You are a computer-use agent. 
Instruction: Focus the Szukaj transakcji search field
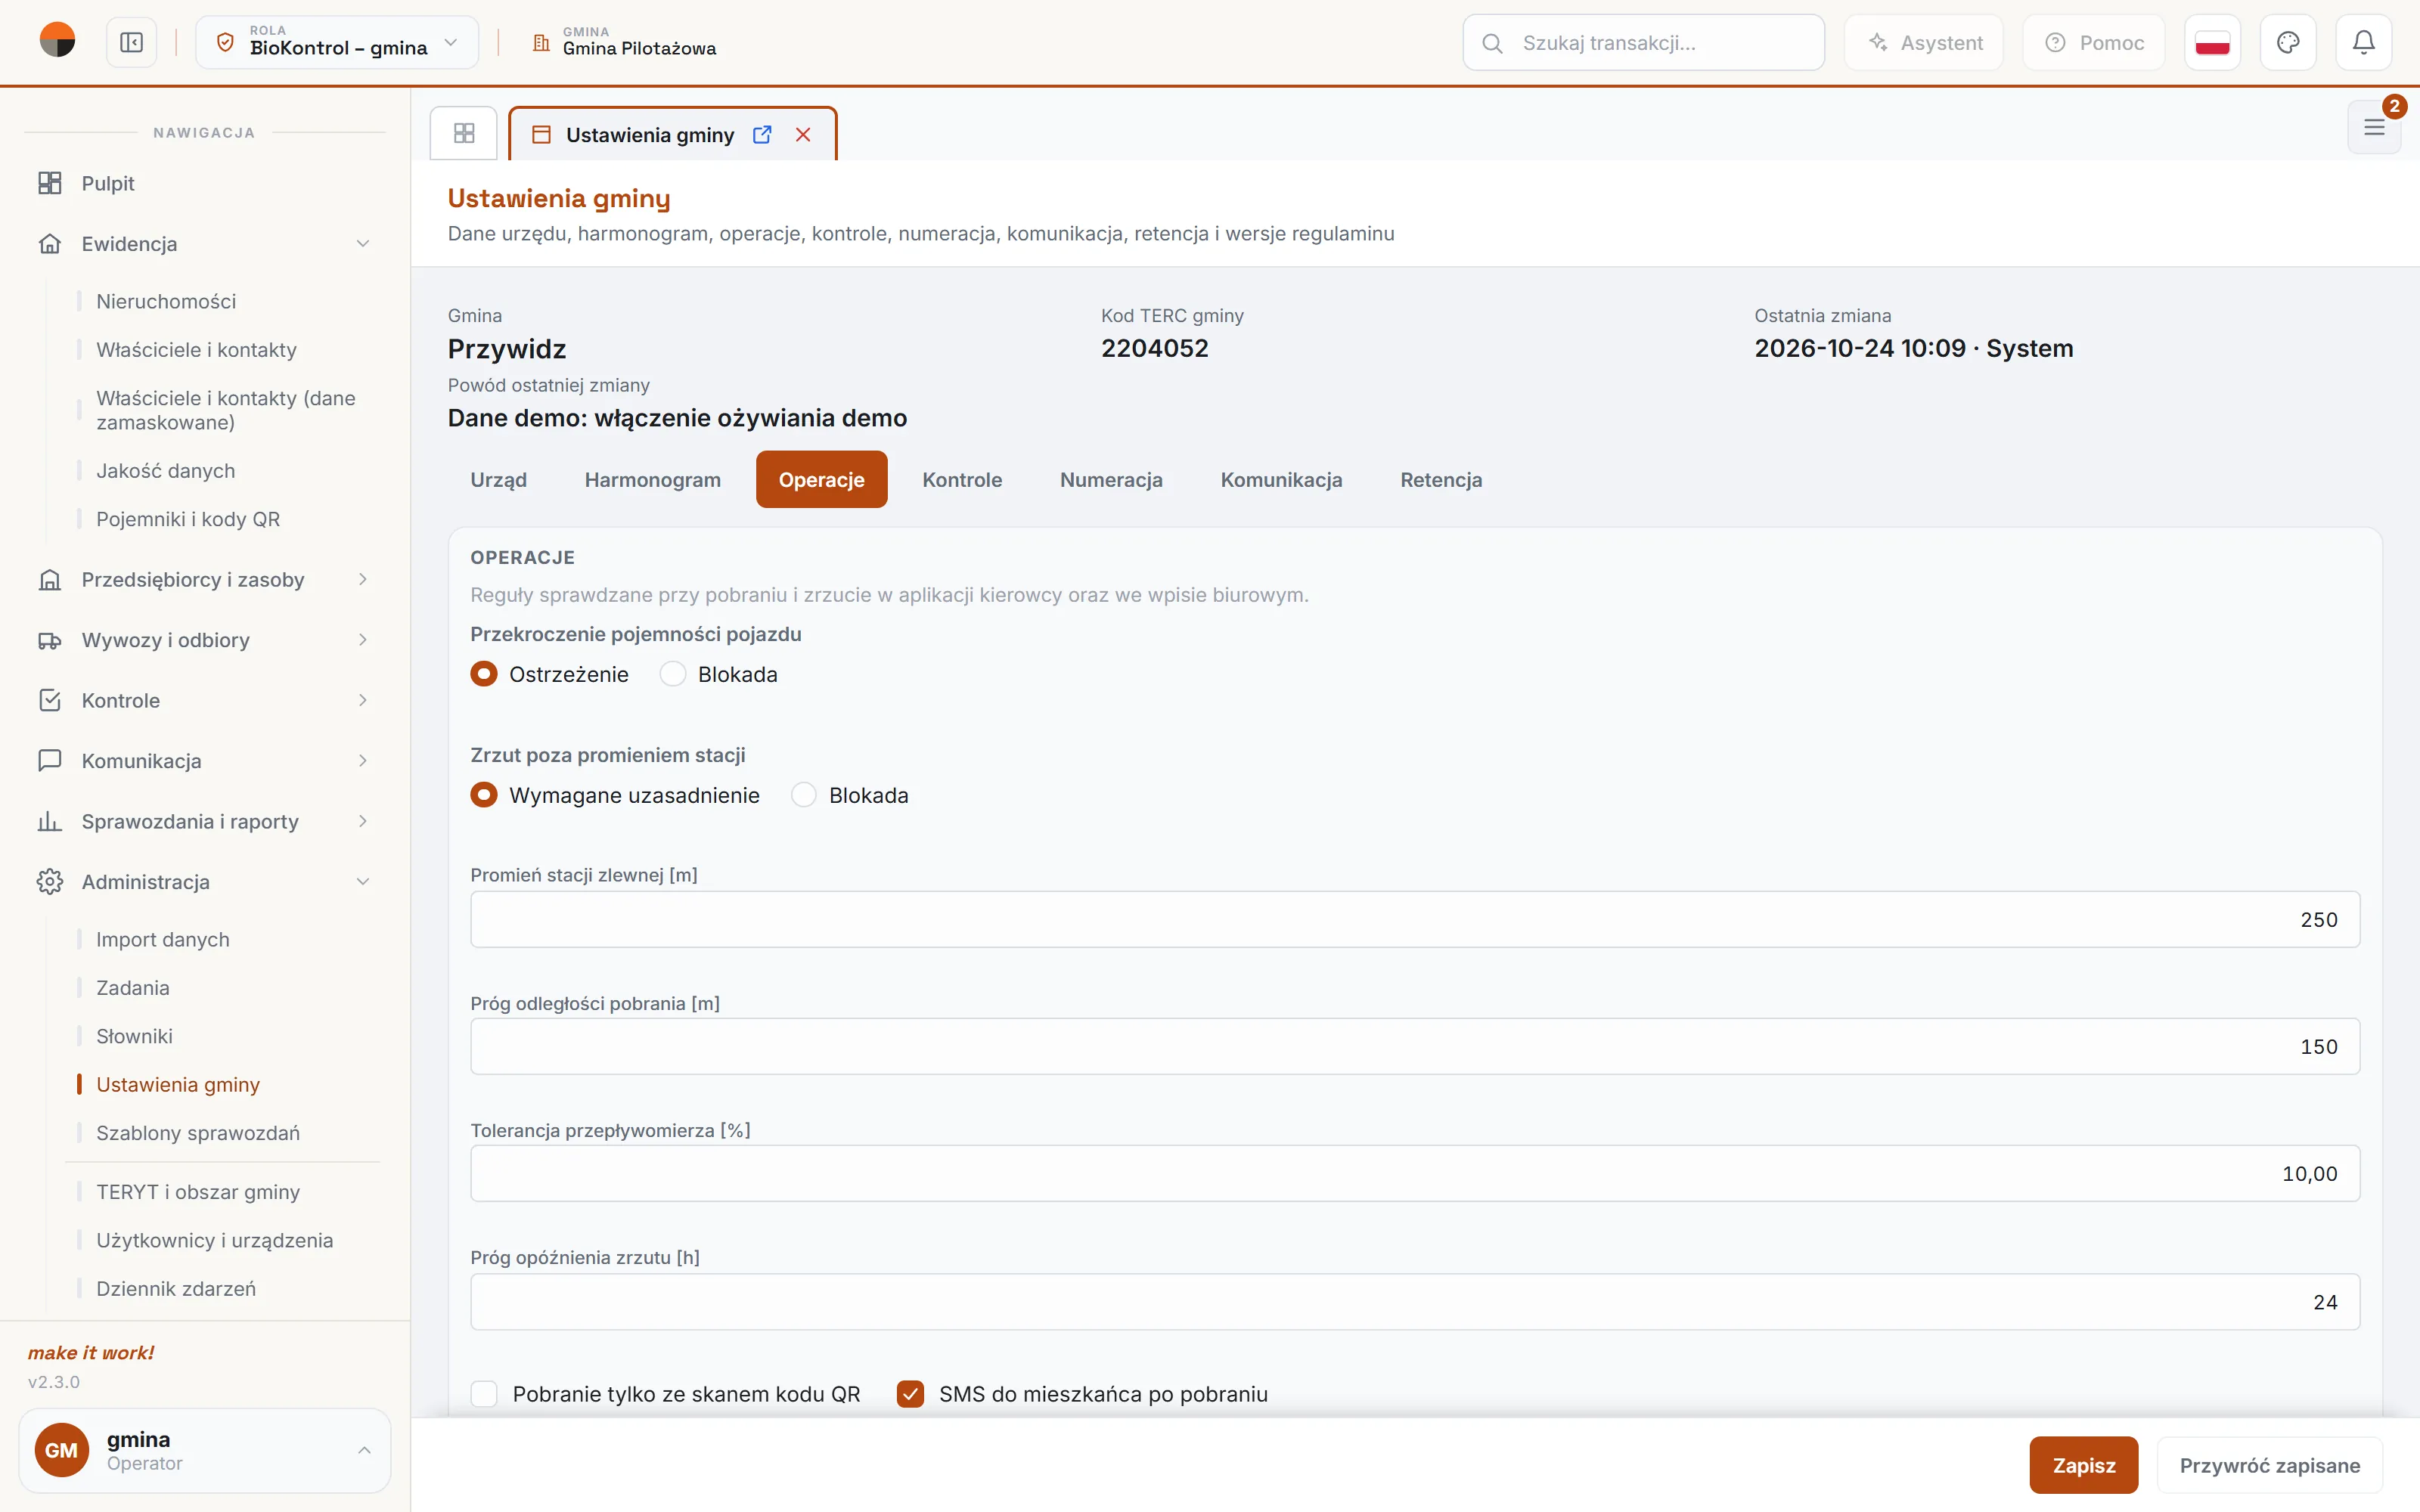click(x=1643, y=43)
